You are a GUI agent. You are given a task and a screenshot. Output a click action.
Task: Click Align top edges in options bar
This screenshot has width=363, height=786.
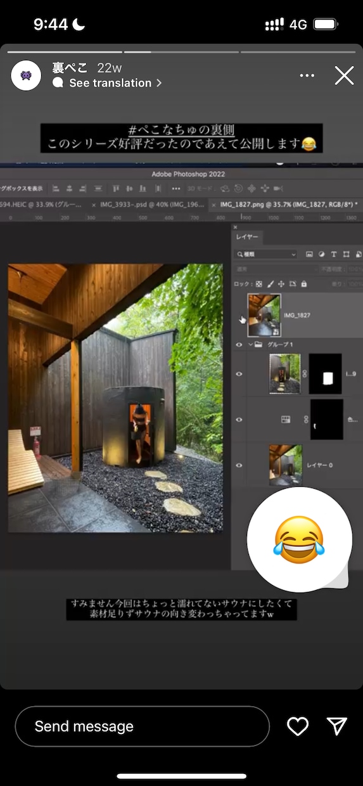[117, 188]
